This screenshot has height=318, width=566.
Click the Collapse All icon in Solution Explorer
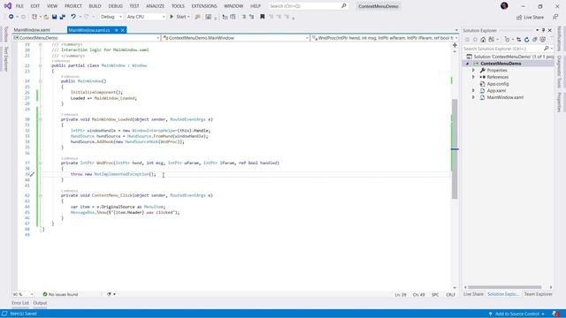coord(534,40)
